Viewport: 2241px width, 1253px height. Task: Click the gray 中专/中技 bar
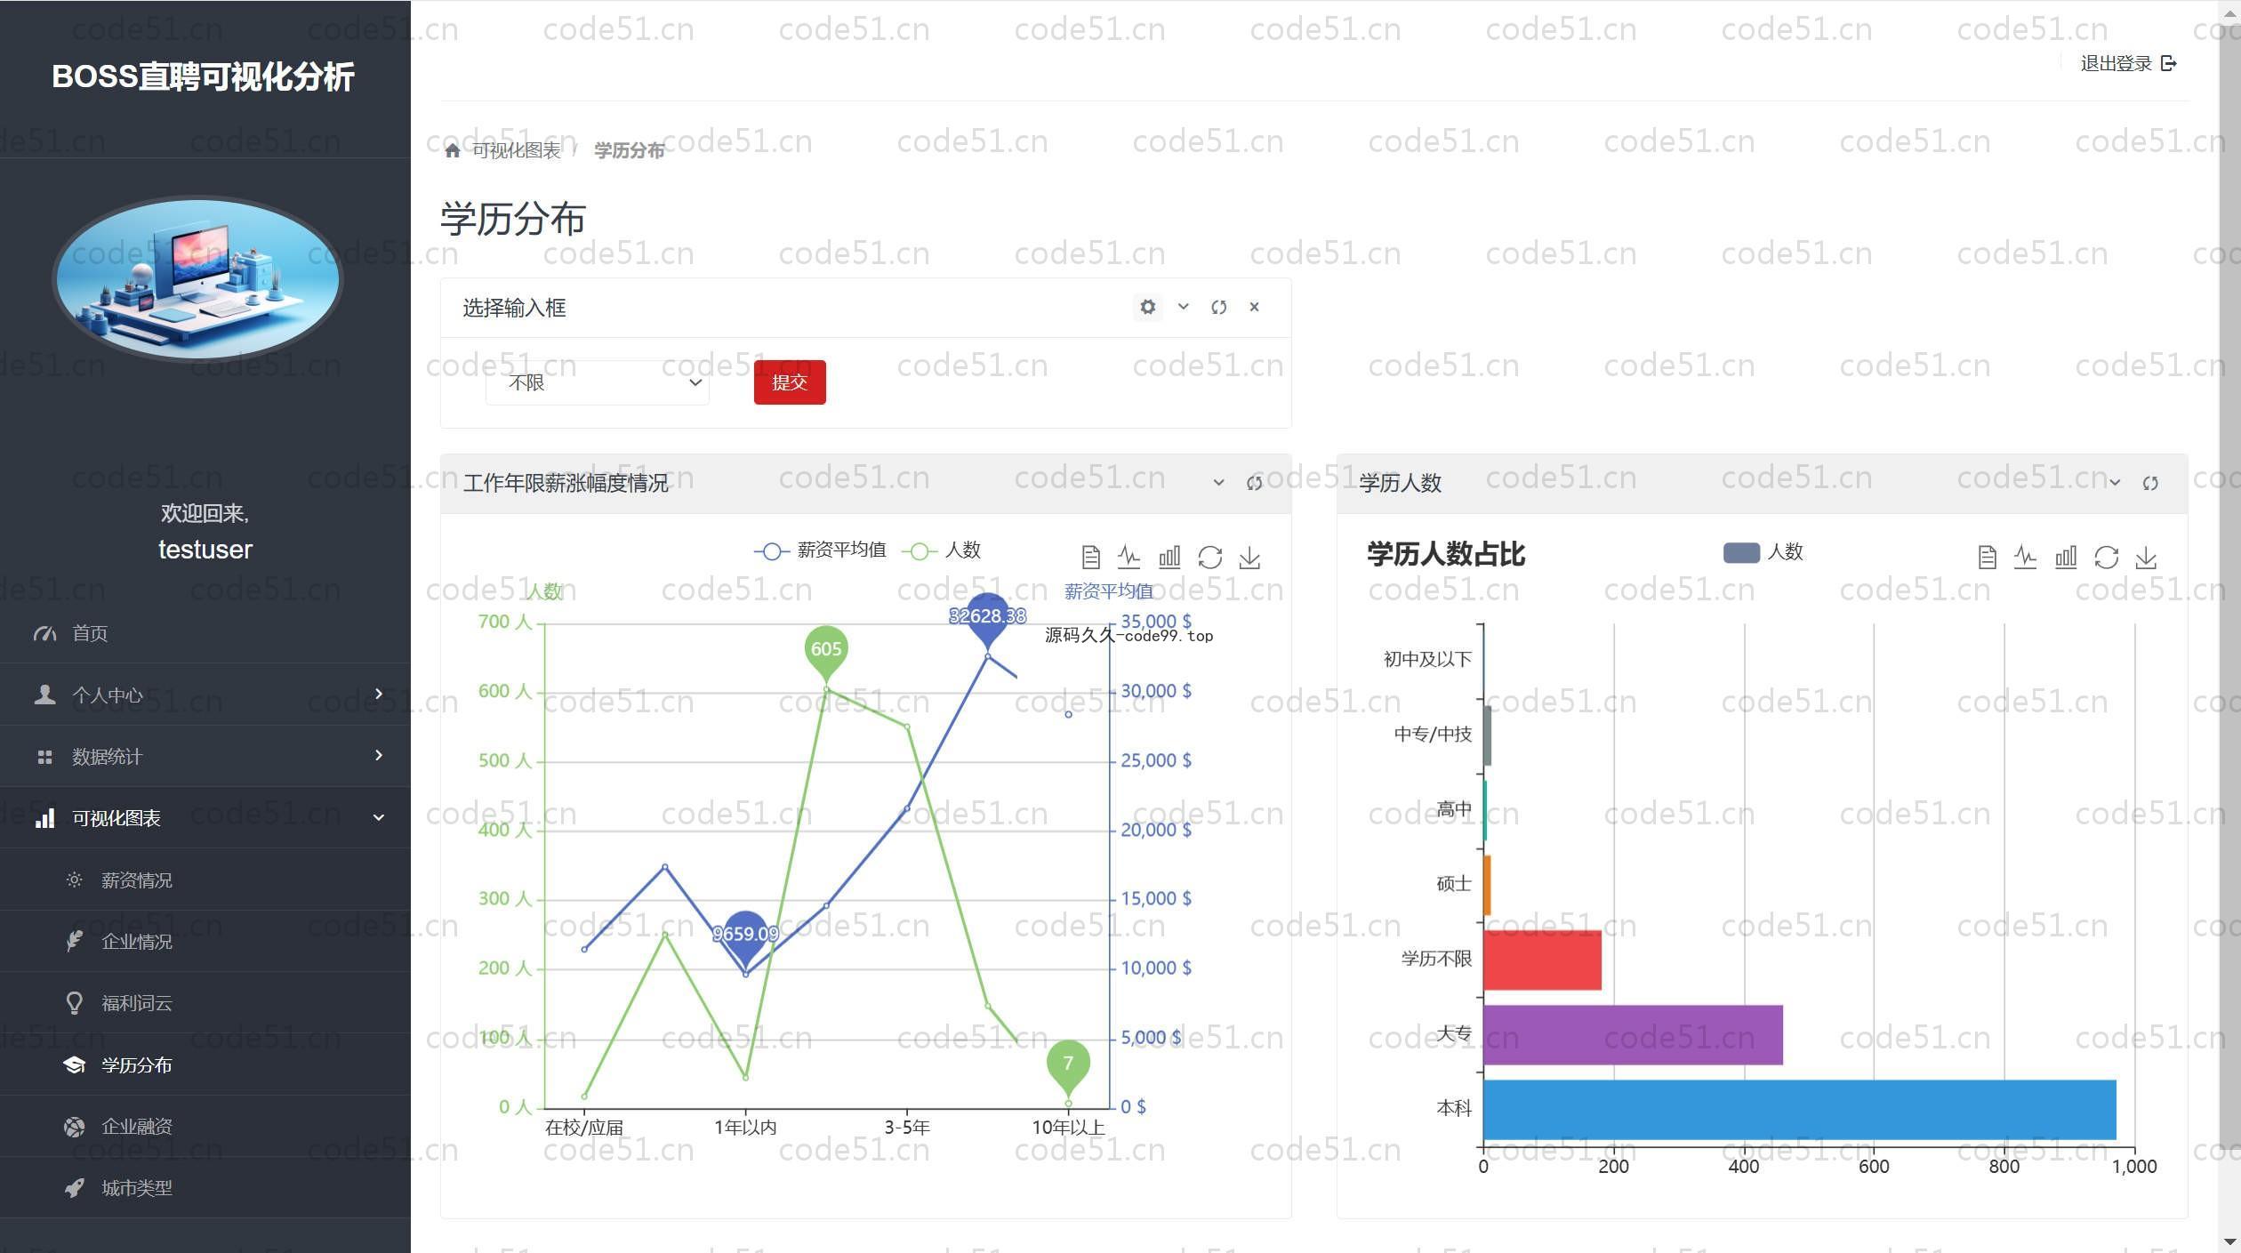(x=1488, y=735)
